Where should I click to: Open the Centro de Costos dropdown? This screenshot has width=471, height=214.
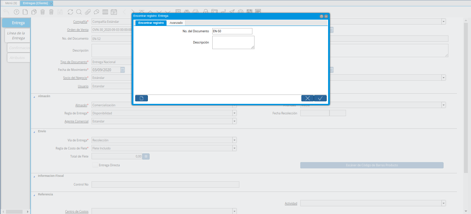coord(234,211)
